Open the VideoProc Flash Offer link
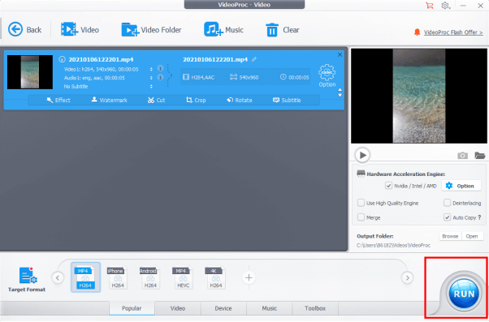This screenshot has height=322, width=489. click(x=453, y=32)
